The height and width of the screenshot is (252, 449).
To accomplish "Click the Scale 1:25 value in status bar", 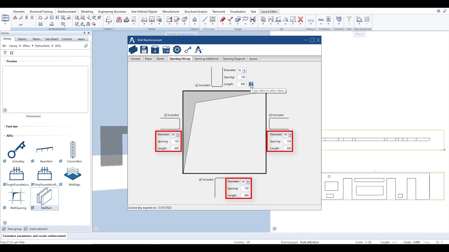I will (368, 242).
